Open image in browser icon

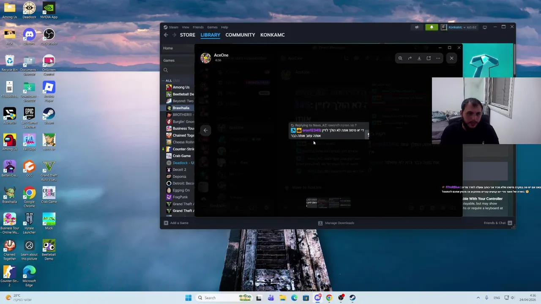coord(429,58)
